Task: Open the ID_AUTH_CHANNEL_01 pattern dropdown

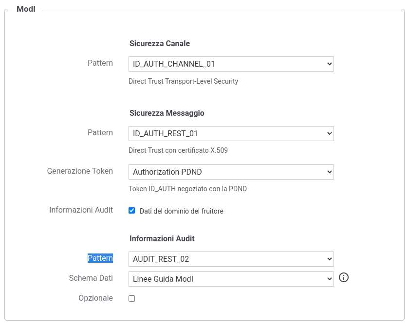Action: 231,64
